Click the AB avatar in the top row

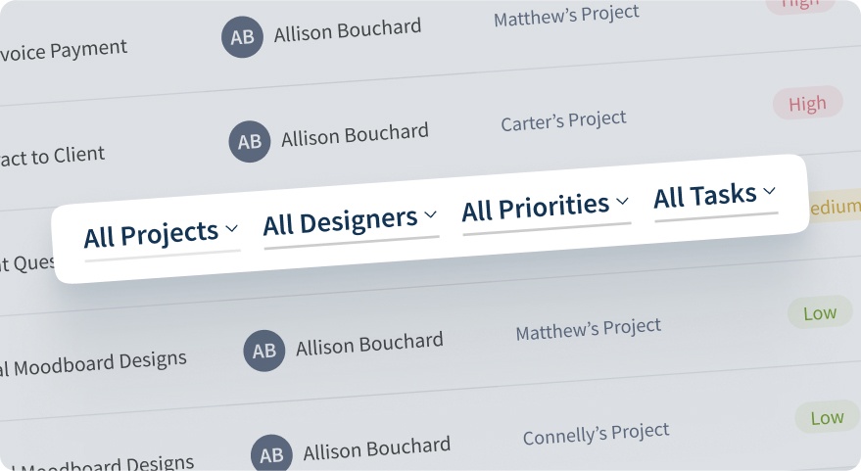242,36
